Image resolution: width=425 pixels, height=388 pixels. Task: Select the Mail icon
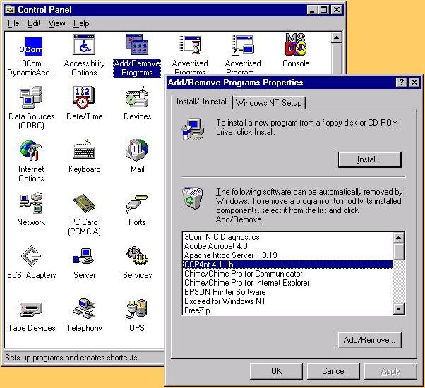[x=137, y=150]
